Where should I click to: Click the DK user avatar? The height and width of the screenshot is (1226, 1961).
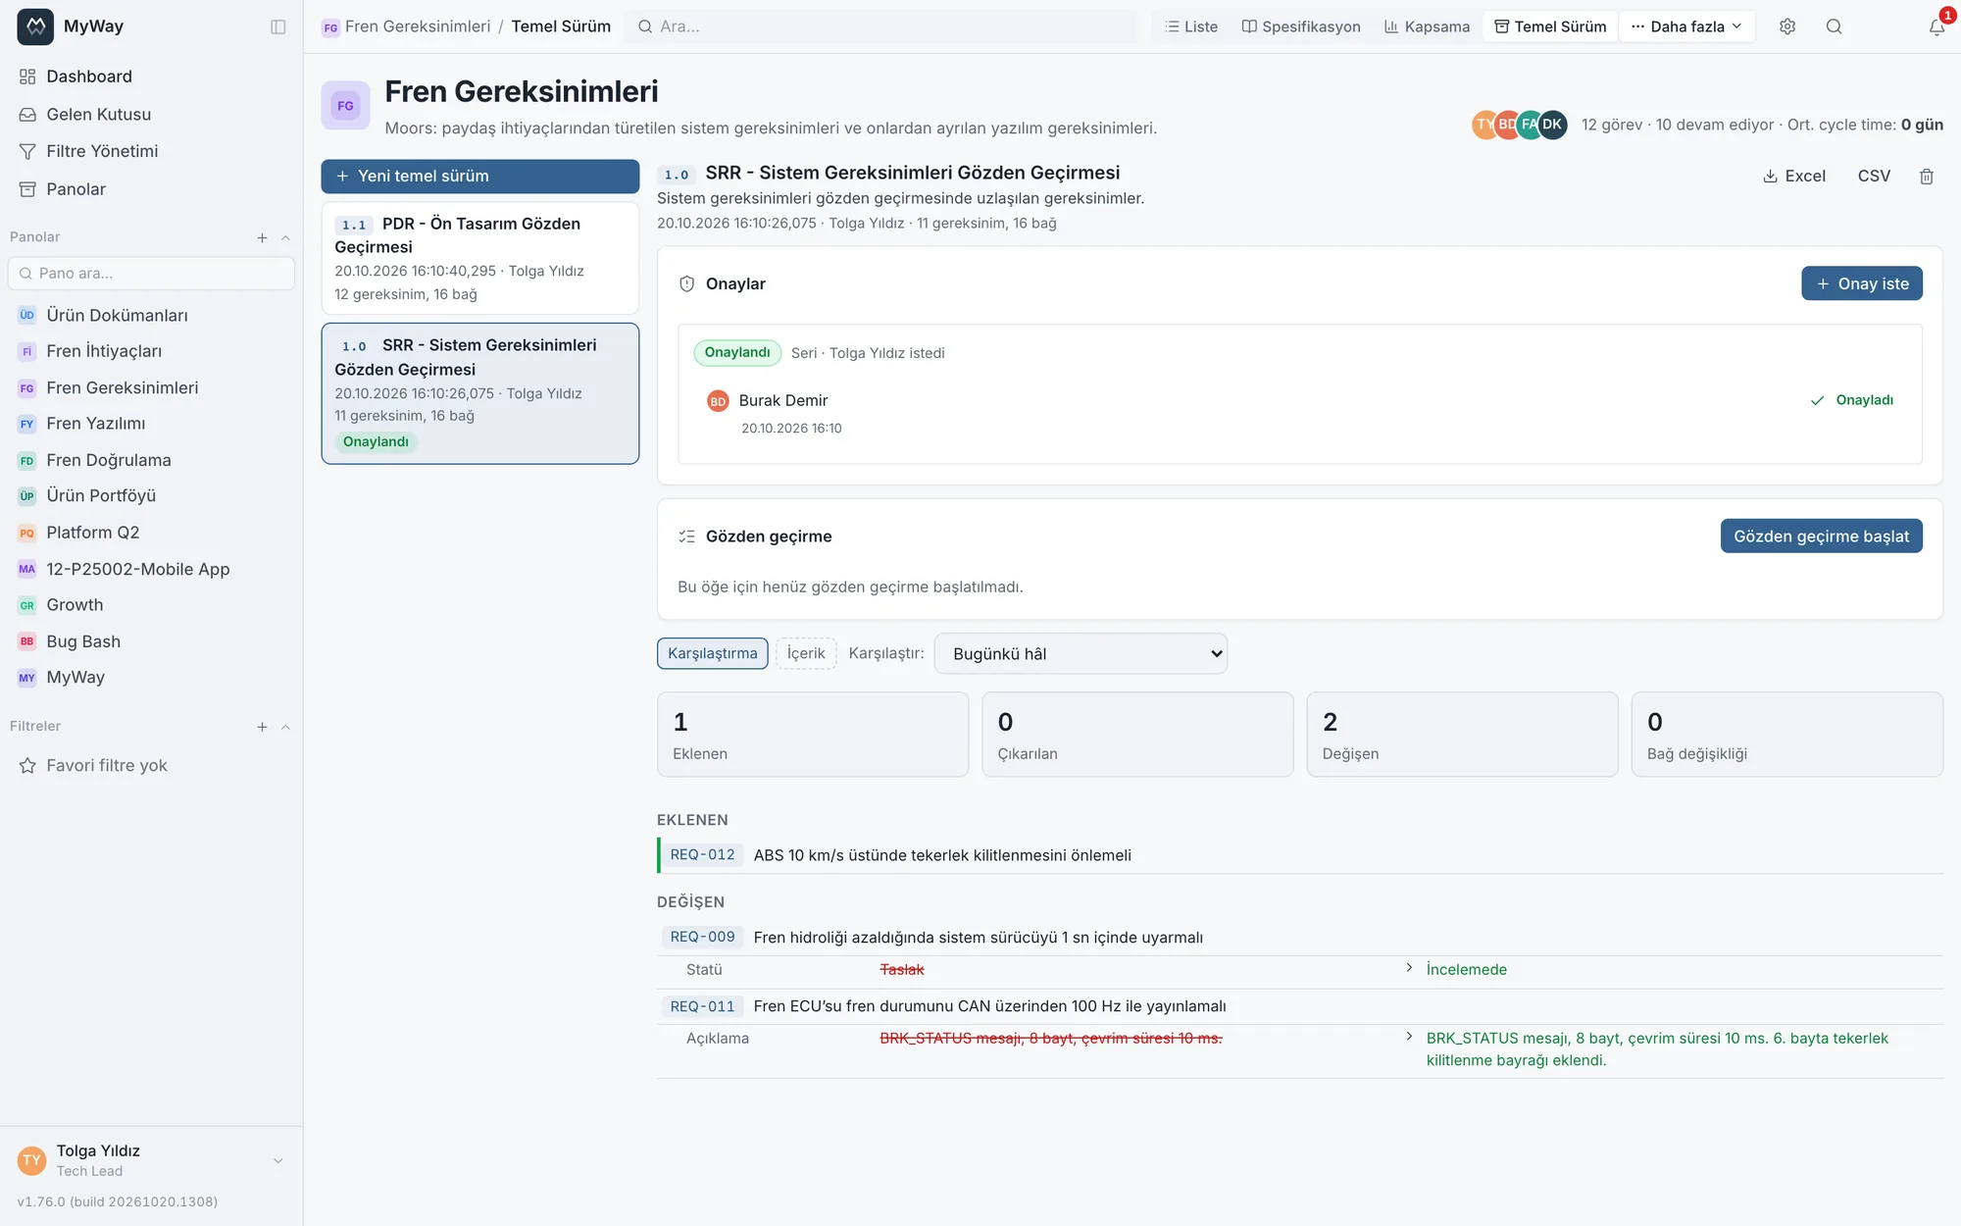(x=1552, y=125)
